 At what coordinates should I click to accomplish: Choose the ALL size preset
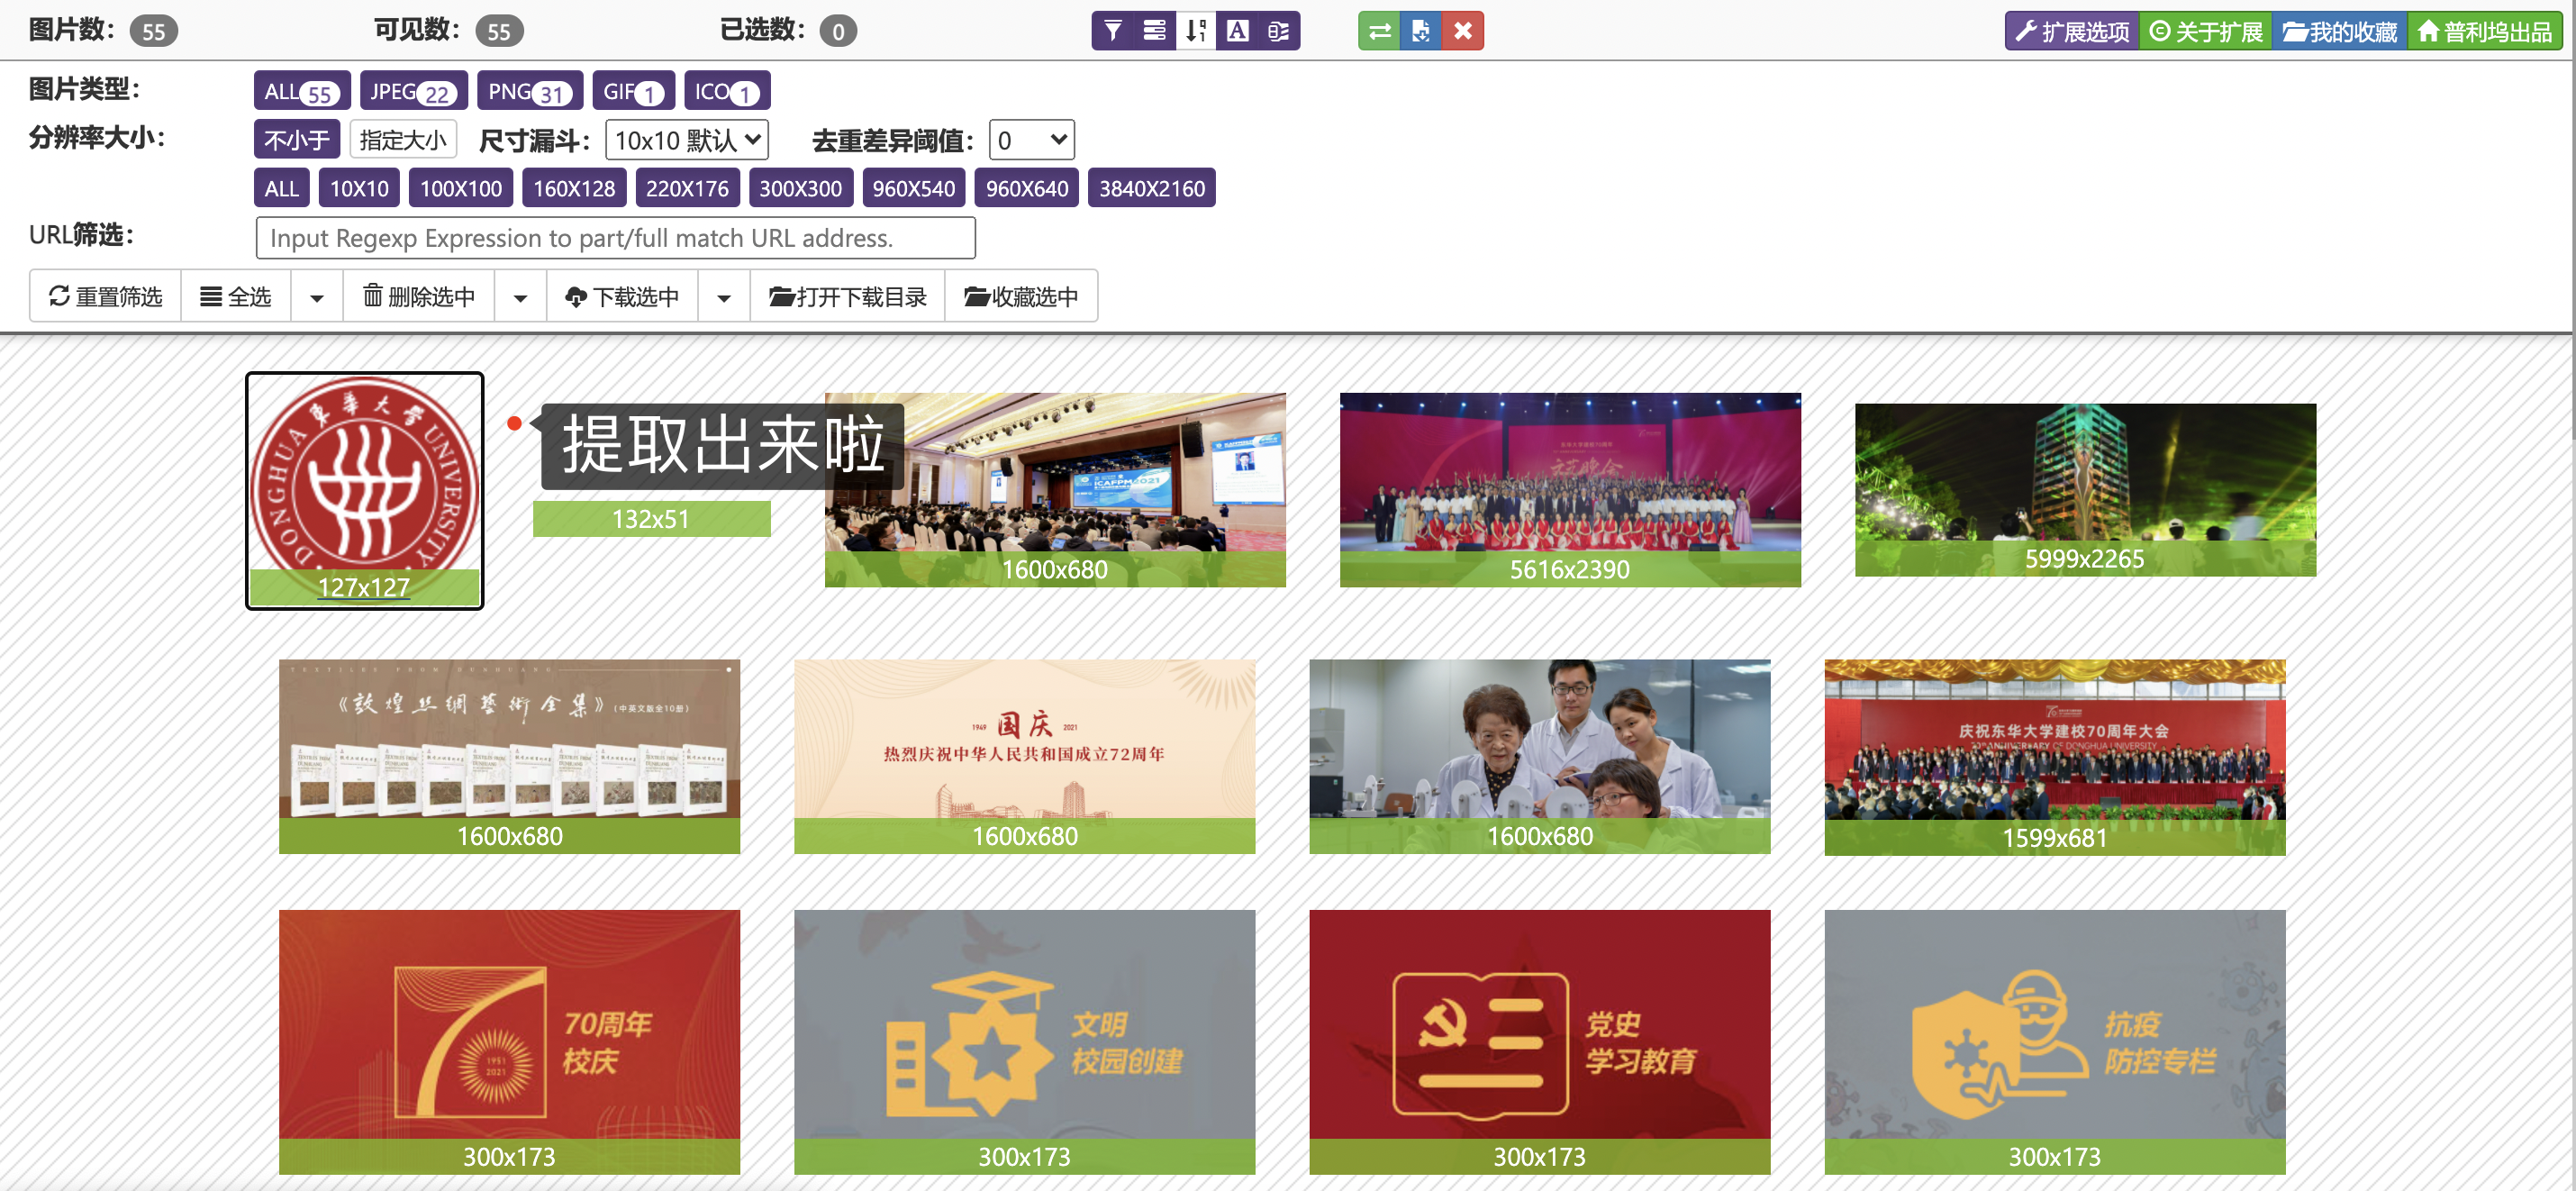pyautogui.click(x=282, y=188)
